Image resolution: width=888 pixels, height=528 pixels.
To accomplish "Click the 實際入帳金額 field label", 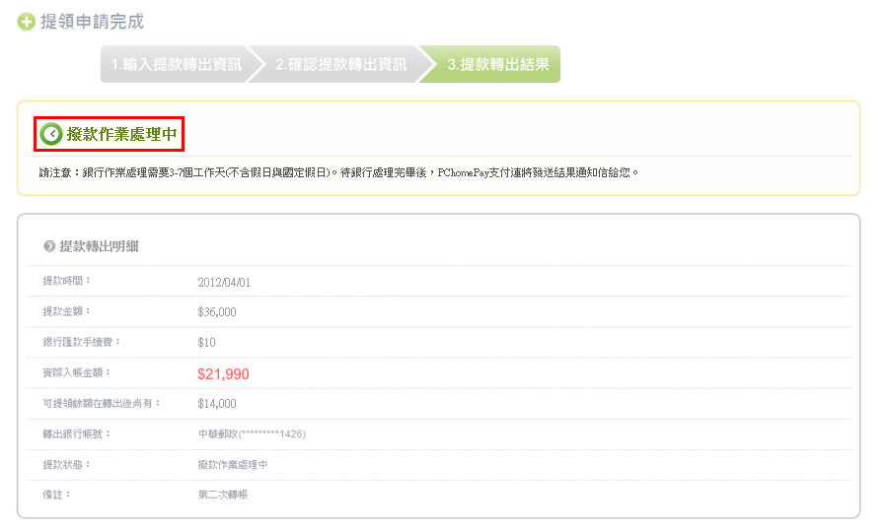I will [76, 373].
